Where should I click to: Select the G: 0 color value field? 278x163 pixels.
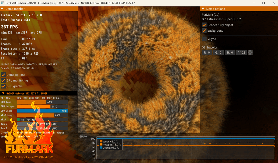click(x=218, y=53)
